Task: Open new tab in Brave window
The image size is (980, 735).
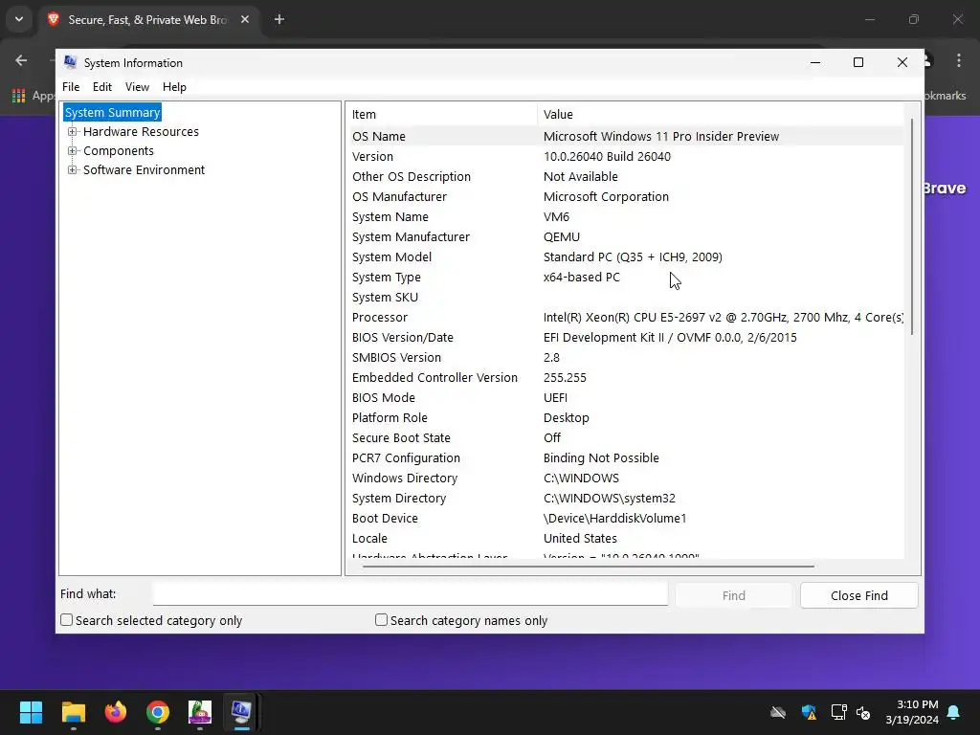Action: (x=279, y=19)
